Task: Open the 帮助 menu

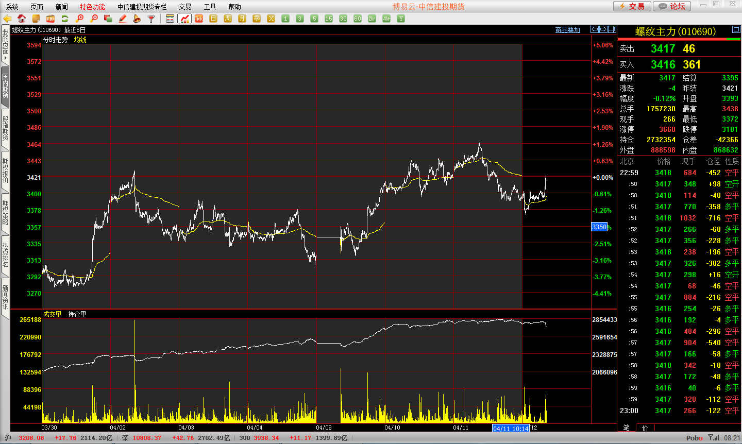Action: click(x=235, y=7)
